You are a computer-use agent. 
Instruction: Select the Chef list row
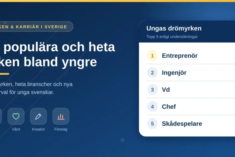click(x=191, y=107)
